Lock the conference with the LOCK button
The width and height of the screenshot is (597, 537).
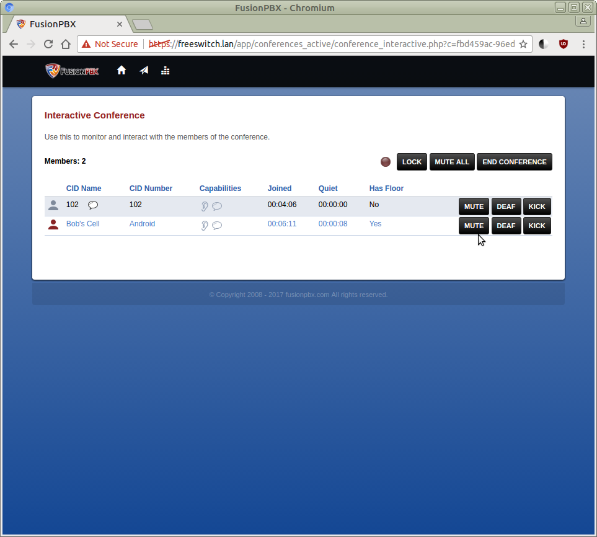click(412, 162)
